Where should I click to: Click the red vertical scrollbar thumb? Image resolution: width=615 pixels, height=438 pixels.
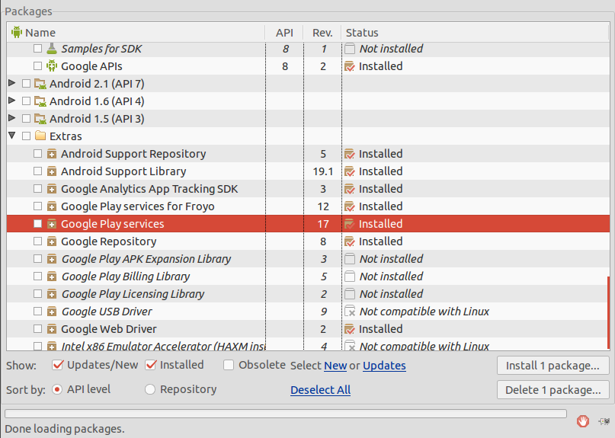[x=608, y=312]
